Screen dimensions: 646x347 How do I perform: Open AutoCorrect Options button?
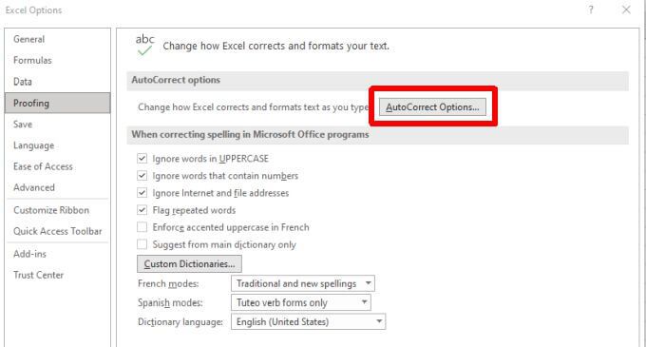coord(432,106)
